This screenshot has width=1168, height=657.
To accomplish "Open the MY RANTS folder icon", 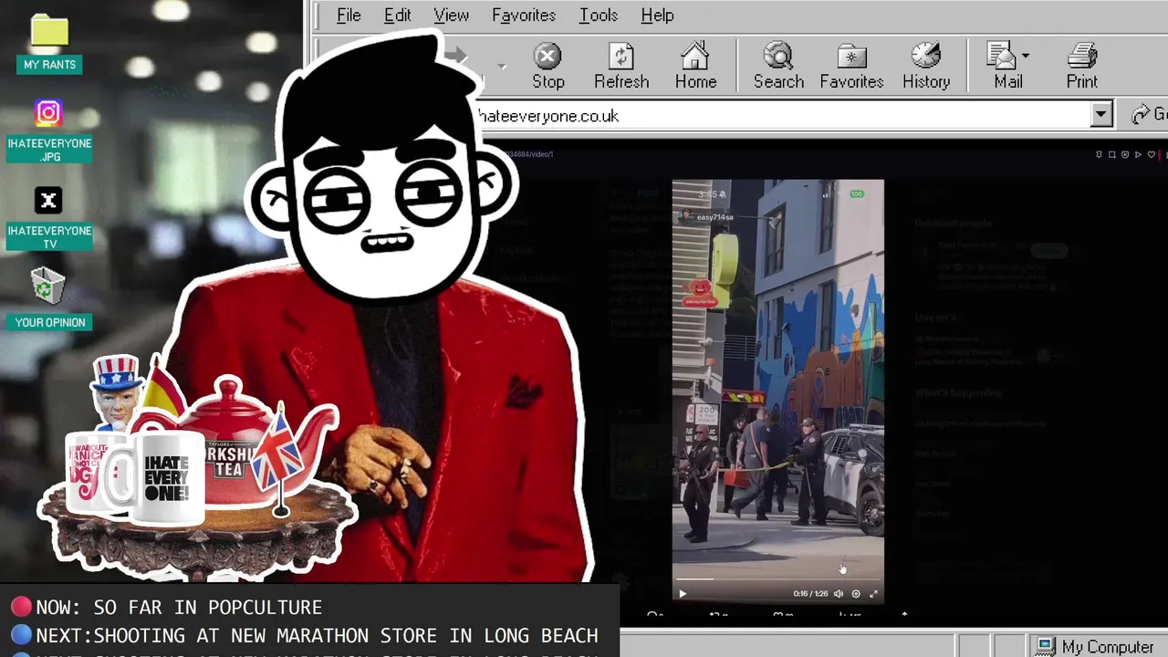I will click(49, 44).
